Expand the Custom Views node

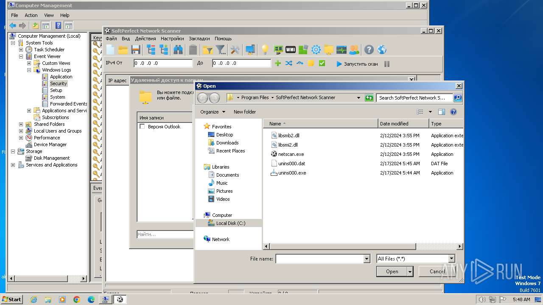pyautogui.click(x=29, y=63)
